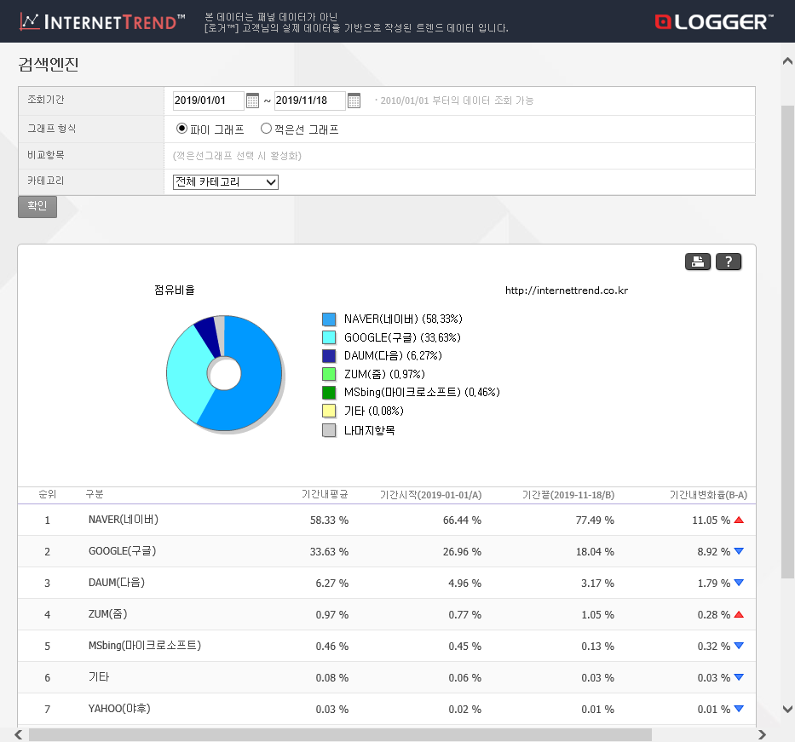
Task: Click the 확인 button
Action: click(x=37, y=207)
